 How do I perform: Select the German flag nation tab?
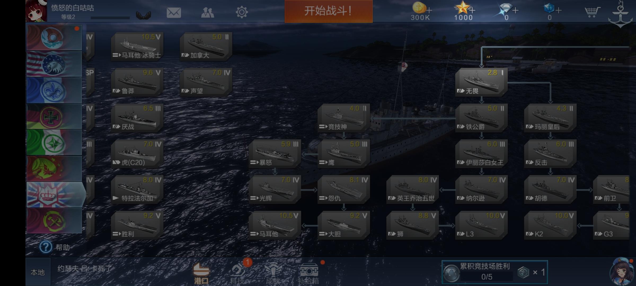pyautogui.click(x=54, y=116)
